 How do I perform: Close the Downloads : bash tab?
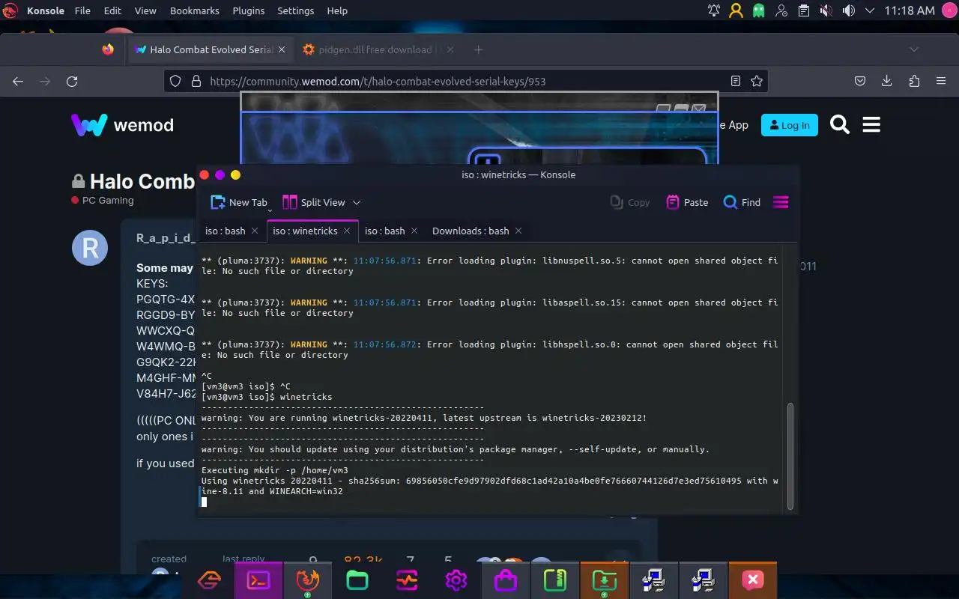coord(518,231)
